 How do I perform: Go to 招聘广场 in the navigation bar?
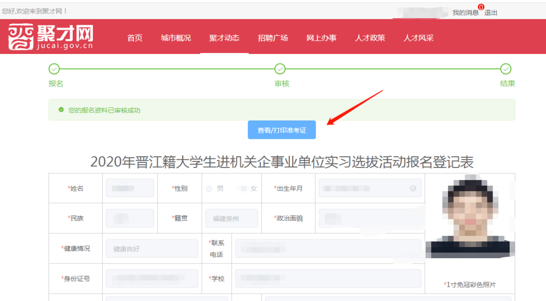click(272, 38)
